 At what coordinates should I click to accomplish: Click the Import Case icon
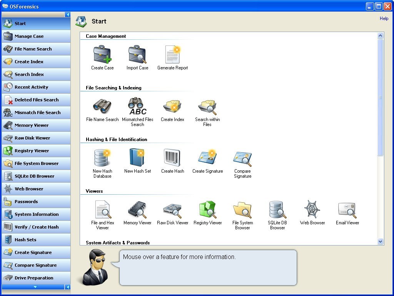point(137,55)
